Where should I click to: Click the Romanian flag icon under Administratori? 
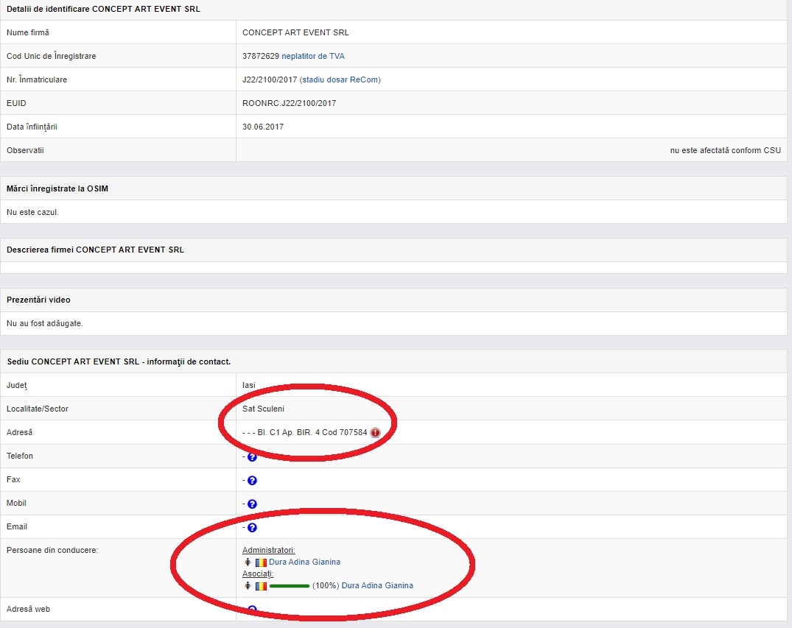pos(261,562)
